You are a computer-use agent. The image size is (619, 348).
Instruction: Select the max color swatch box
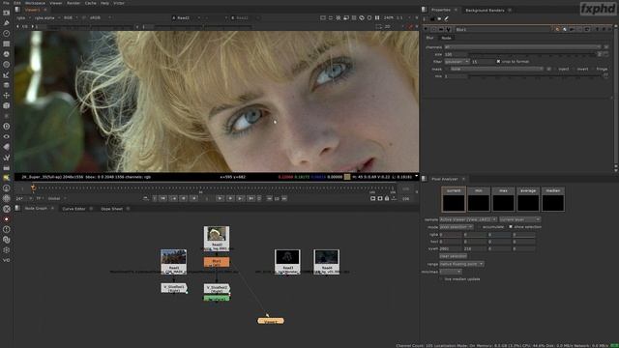[x=503, y=199]
